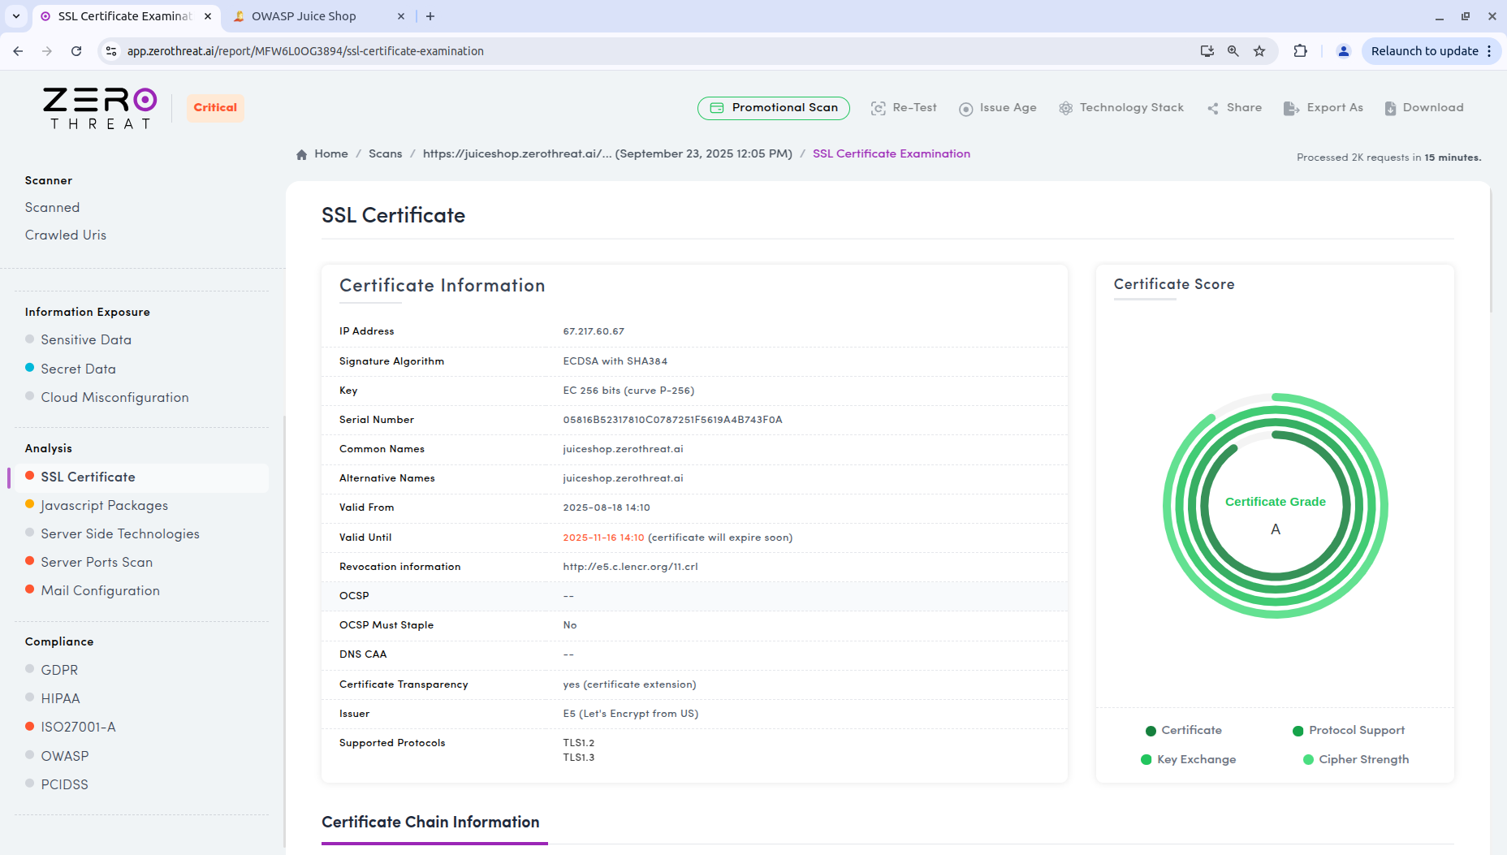Bookmark this page with star icon
Viewport: 1507px width, 855px height.
[1259, 51]
